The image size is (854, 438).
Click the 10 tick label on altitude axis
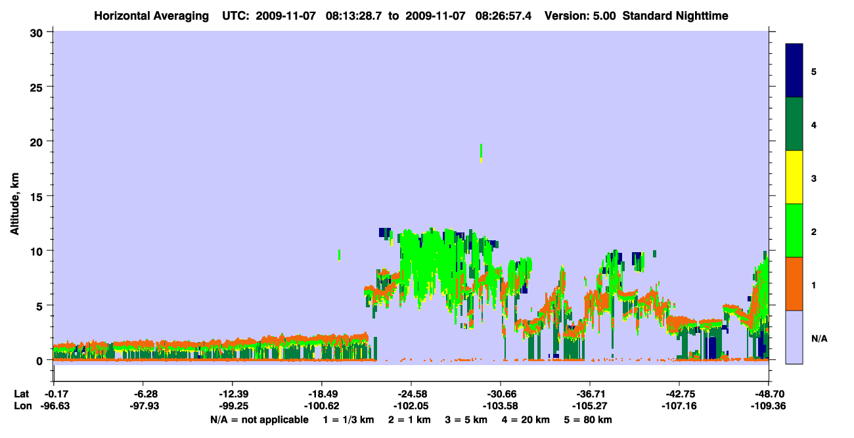(37, 251)
